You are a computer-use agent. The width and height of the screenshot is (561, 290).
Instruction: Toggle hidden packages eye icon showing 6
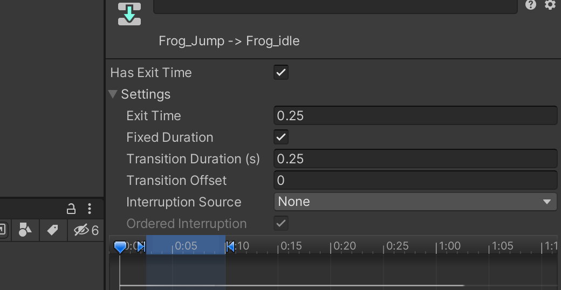pyautogui.click(x=86, y=230)
